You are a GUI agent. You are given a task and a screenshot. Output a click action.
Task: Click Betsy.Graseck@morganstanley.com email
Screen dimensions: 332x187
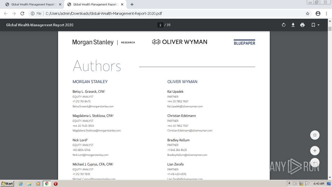click(x=93, y=106)
